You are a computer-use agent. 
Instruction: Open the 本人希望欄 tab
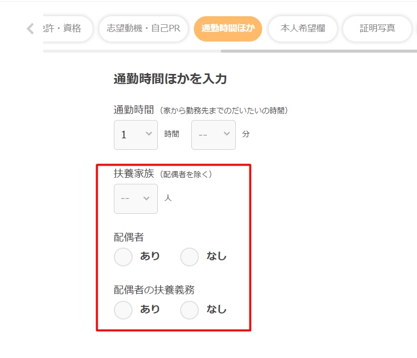[x=303, y=28]
